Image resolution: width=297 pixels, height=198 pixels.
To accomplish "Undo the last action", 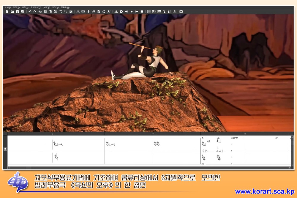I will click(x=30, y=12).
